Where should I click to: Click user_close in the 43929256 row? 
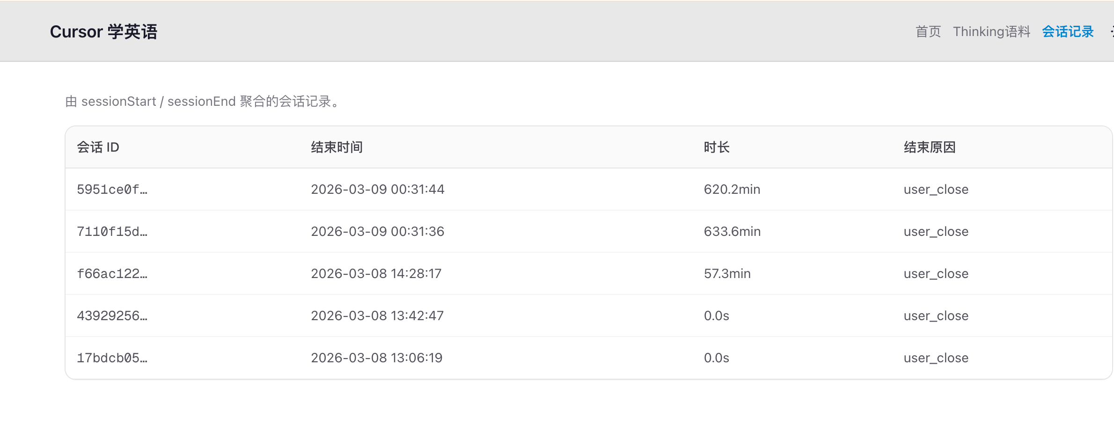point(936,316)
